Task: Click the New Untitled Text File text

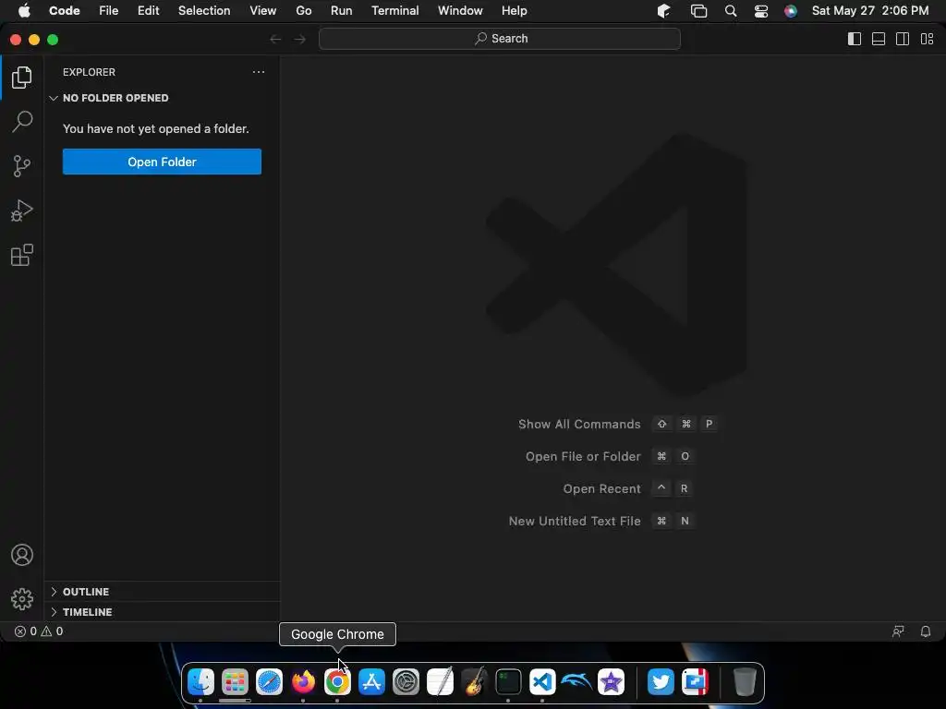Action: [x=575, y=521]
